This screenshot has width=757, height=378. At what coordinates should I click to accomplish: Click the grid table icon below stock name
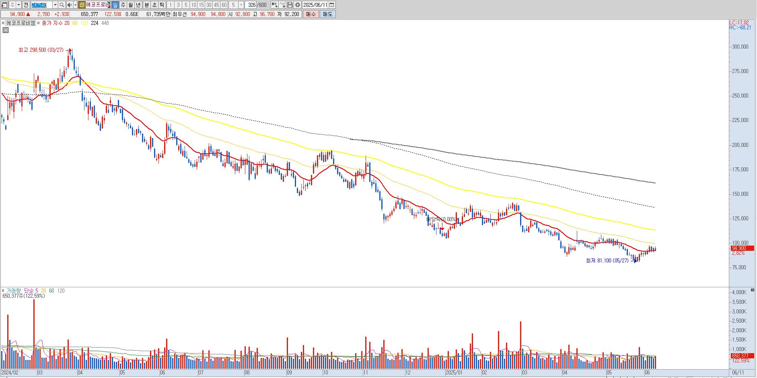(6, 30)
